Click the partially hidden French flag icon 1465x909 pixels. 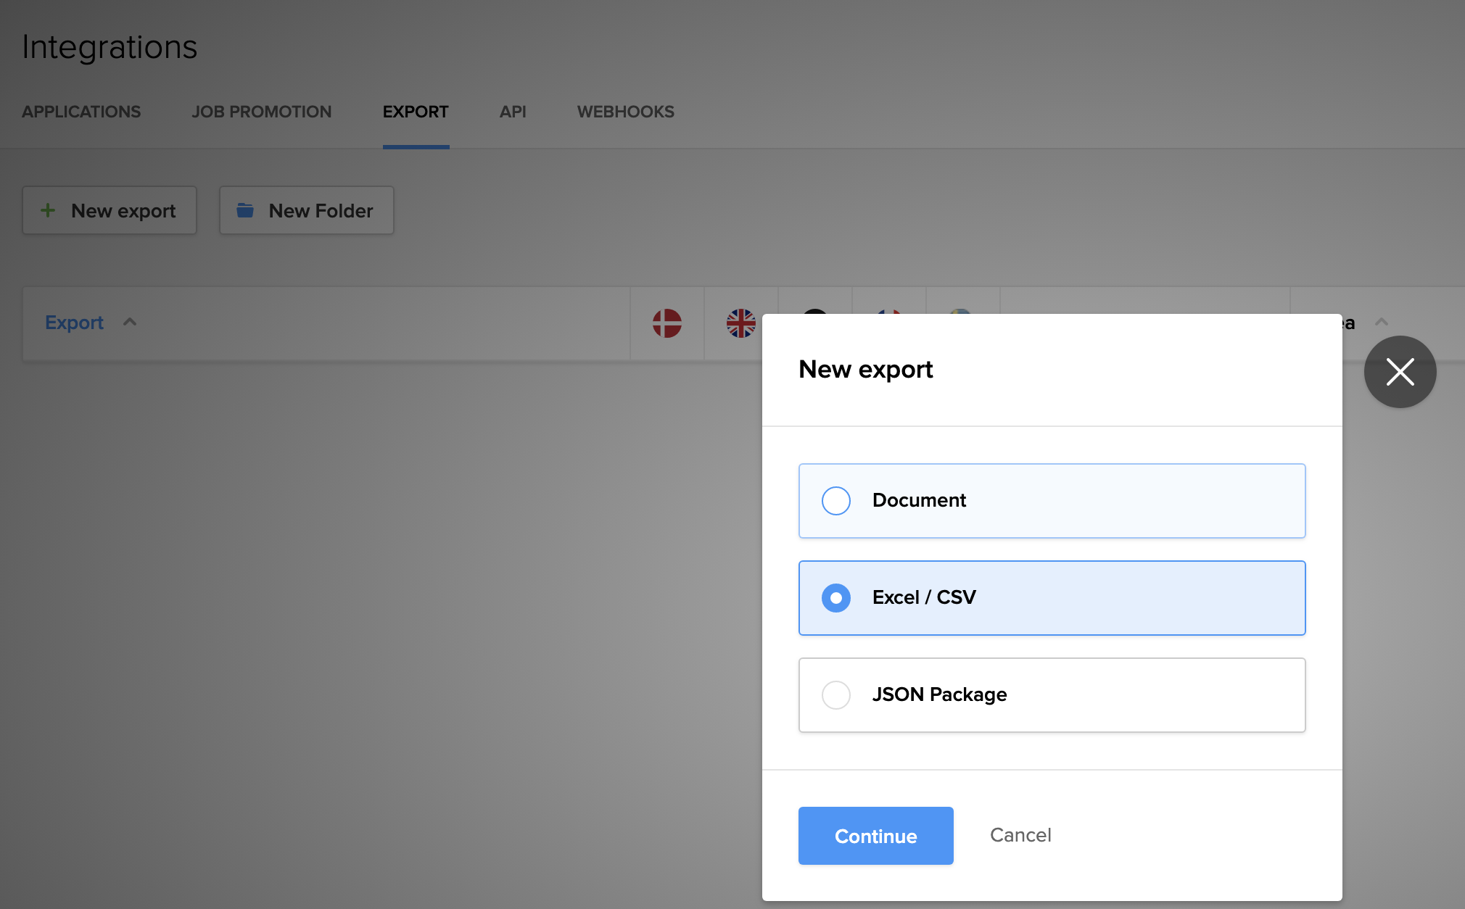(x=889, y=311)
